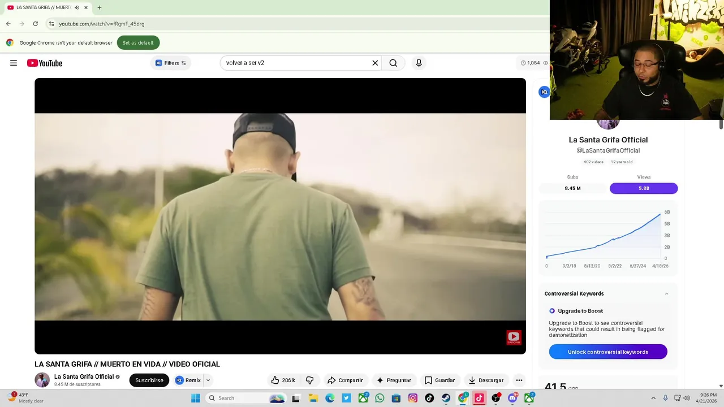The width and height of the screenshot is (724, 407).
Task: Click the blue IQ badge beside video
Action: (x=544, y=92)
